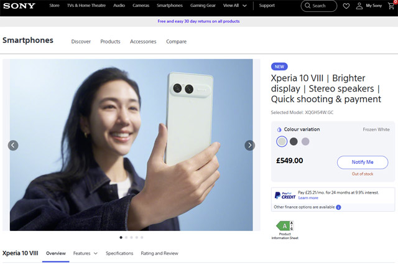Open the energy label A icon
The height and width of the screenshot is (264, 398).
[x=285, y=225]
